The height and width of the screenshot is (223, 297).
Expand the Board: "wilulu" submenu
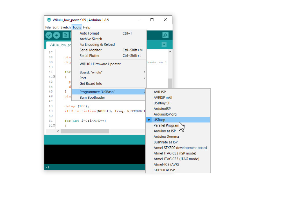pos(109,72)
